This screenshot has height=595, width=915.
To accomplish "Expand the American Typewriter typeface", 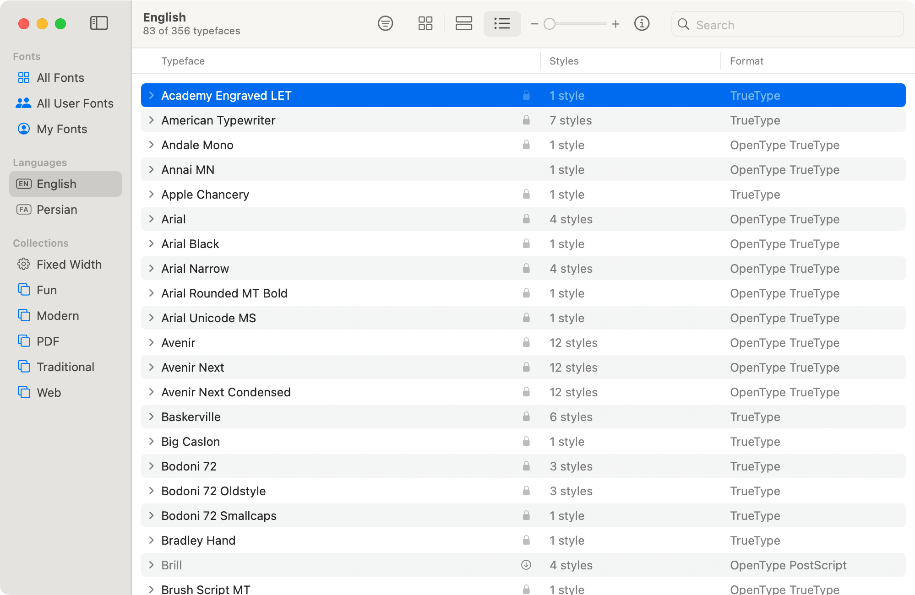I will click(151, 120).
